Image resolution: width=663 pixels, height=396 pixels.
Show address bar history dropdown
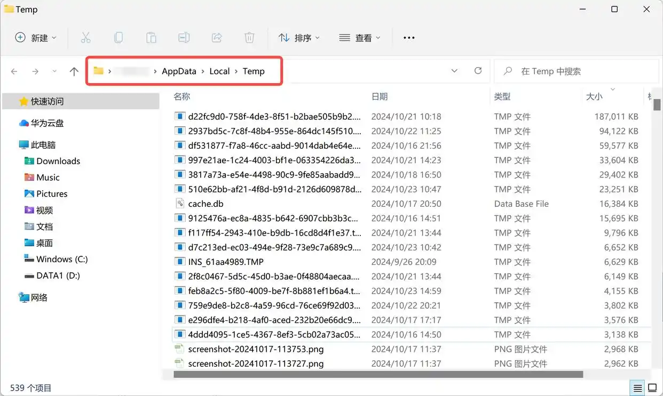[x=454, y=71]
